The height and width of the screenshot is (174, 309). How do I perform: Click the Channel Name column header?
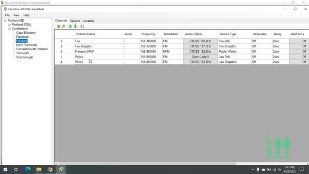[98, 34]
